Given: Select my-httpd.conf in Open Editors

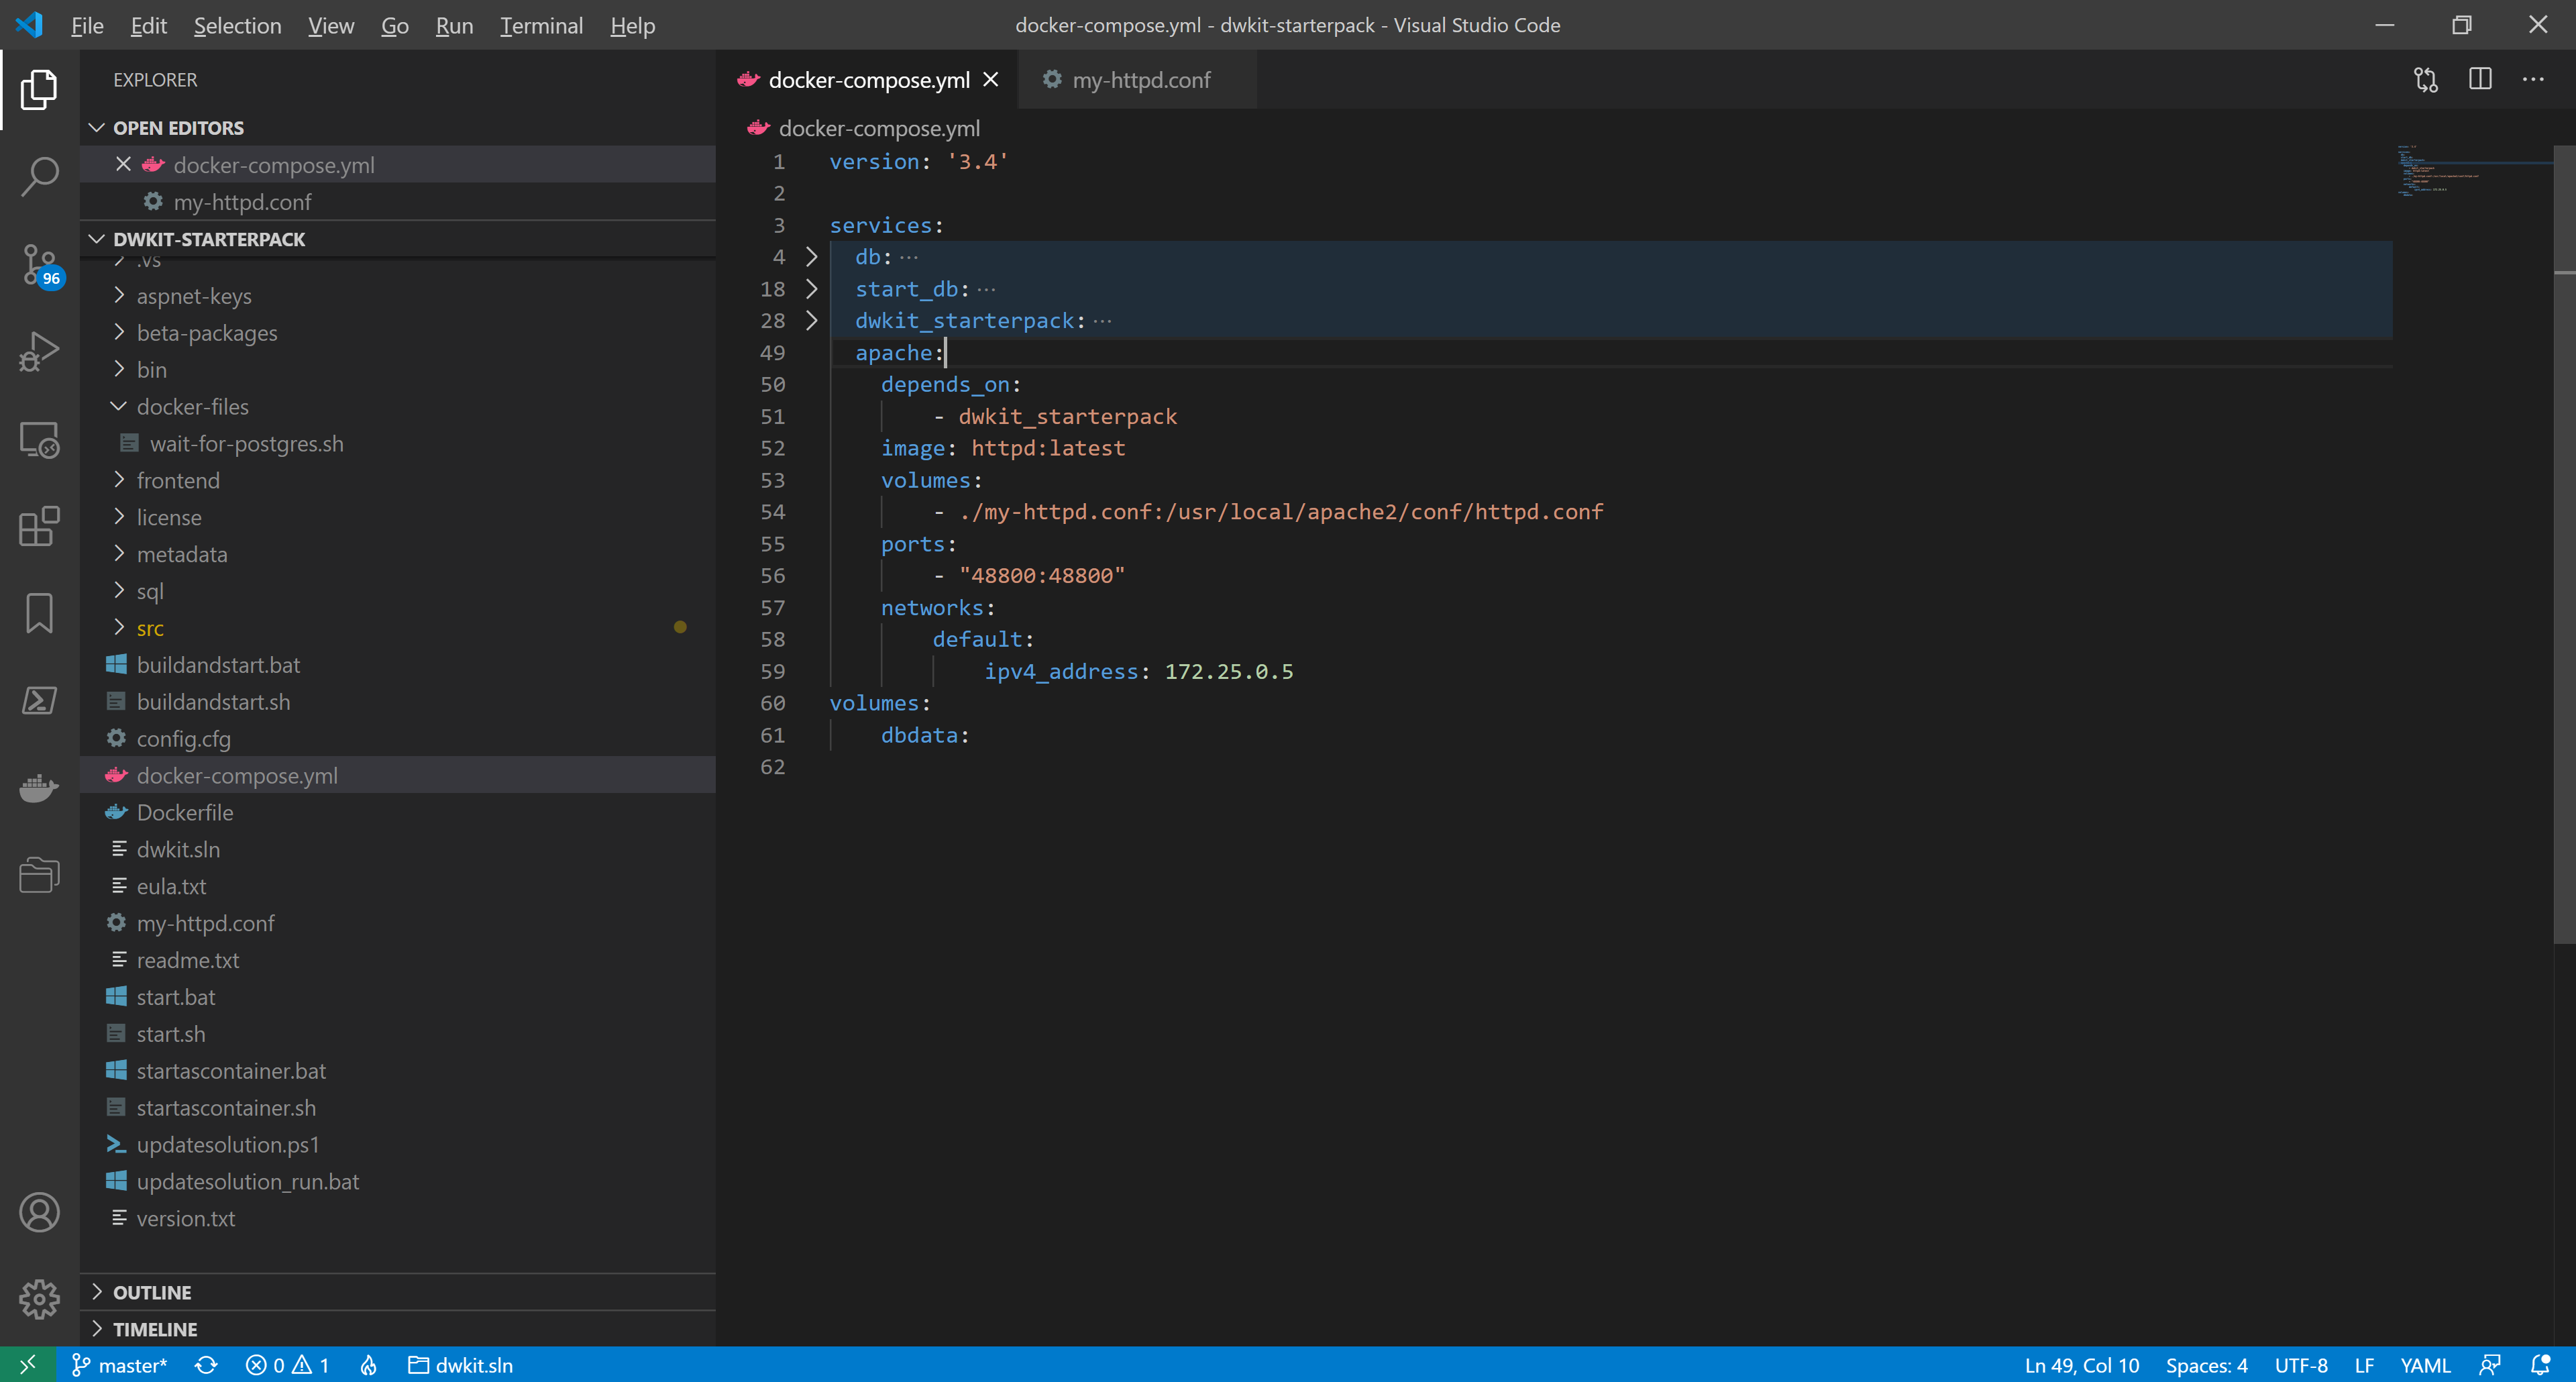Looking at the screenshot, I should 397,202.
